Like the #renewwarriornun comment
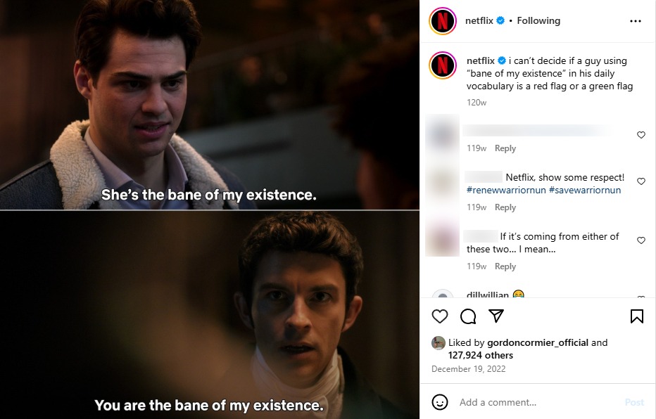Screen dimensions: 656x419 [x=641, y=181]
